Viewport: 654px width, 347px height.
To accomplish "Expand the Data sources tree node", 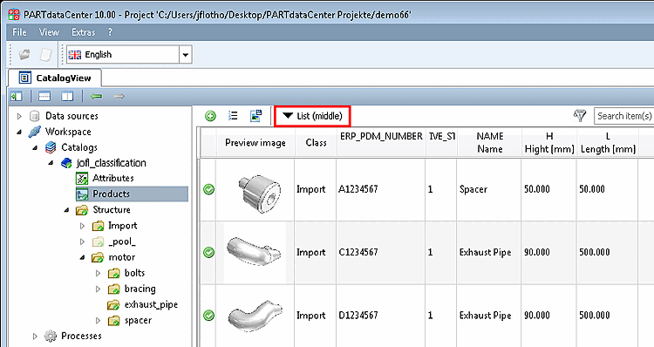I will [19, 116].
